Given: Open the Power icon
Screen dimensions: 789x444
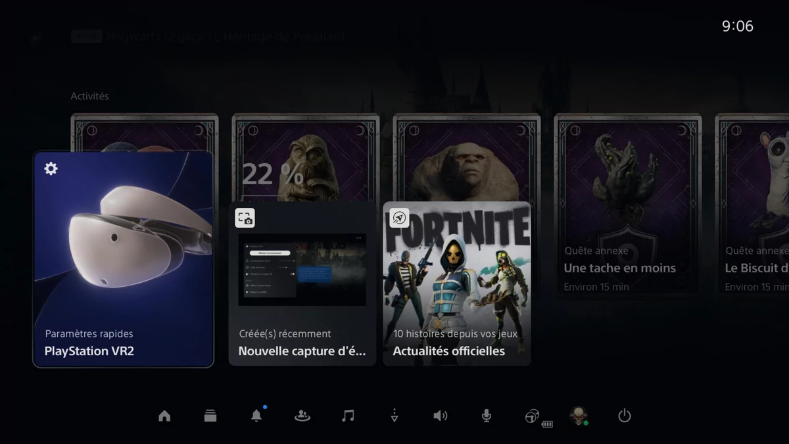Looking at the screenshot, I should 625,416.
